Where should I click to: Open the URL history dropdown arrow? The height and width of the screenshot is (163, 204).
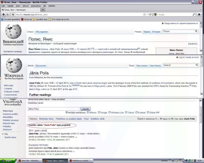coord(148,15)
